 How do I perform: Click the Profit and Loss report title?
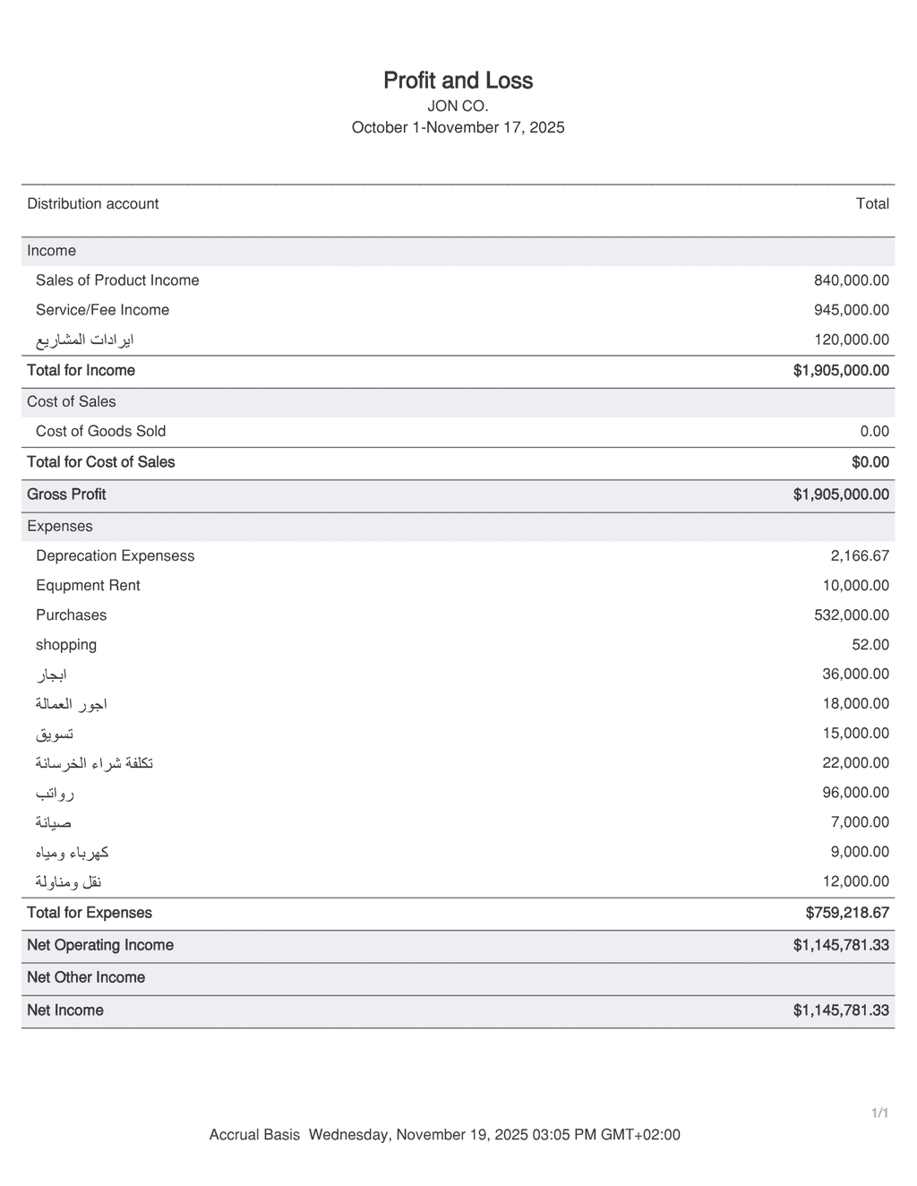pos(458,81)
